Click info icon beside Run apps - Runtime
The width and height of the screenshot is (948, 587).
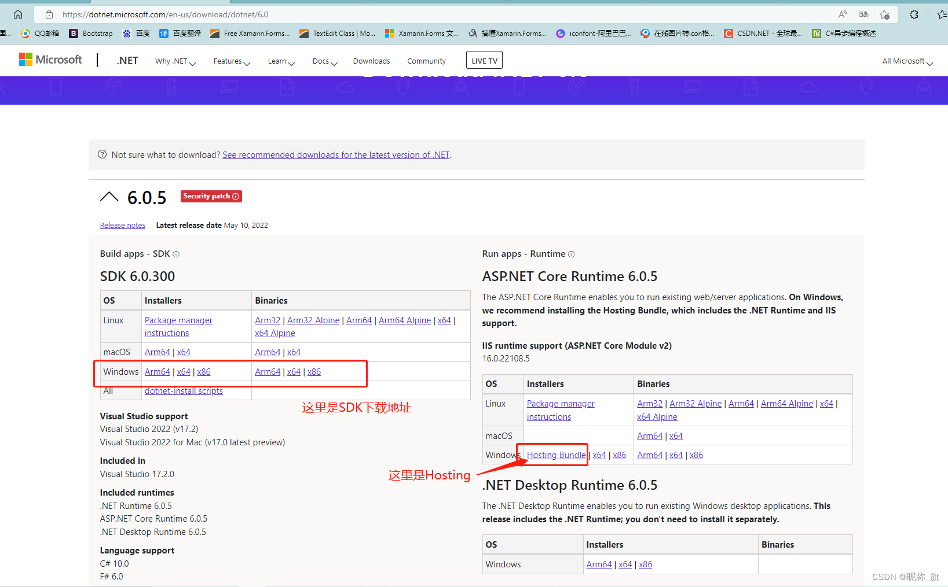[x=571, y=254]
